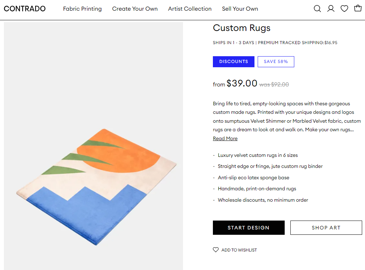Expand the description via Read More
The height and width of the screenshot is (270, 365).
[225, 138]
